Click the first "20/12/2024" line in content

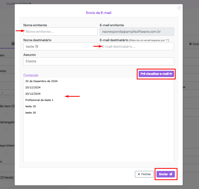pos(33,88)
